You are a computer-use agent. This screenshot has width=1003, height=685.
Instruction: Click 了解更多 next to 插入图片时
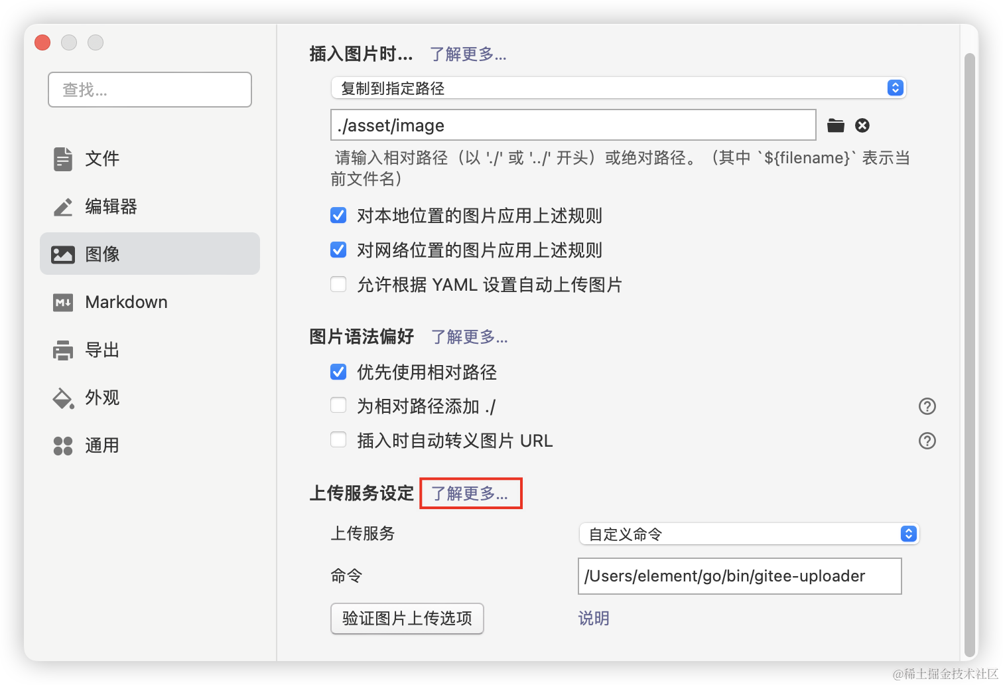[x=468, y=54]
